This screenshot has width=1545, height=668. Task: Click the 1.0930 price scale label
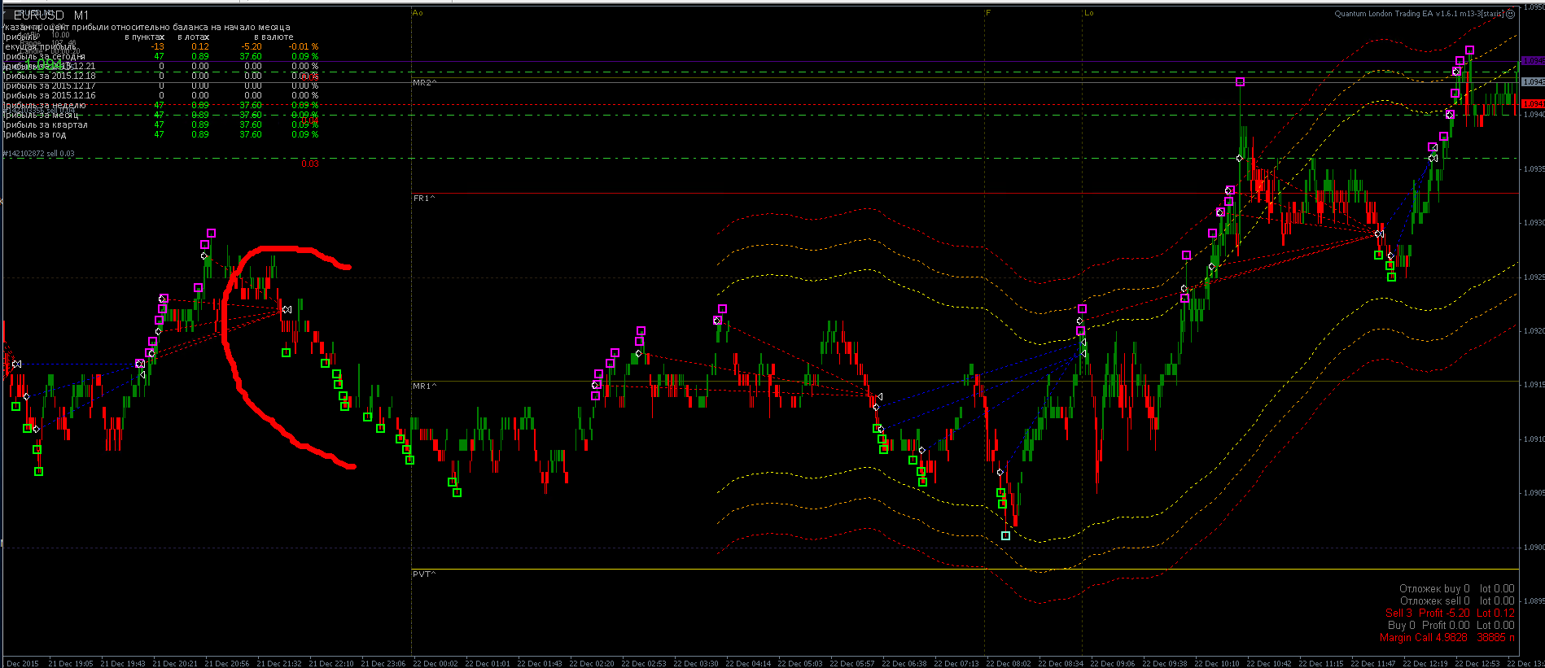[x=1534, y=223]
